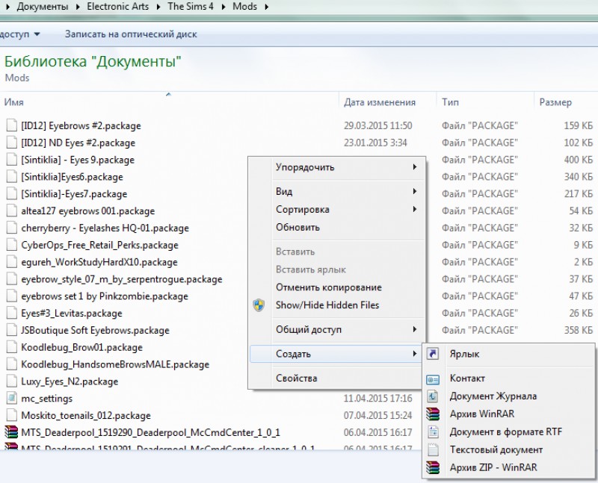The width and height of the screenshot is (598, 483).
Task: Click the mc_settings file icon
Action: pyautogui.click(x=11, y=399)
